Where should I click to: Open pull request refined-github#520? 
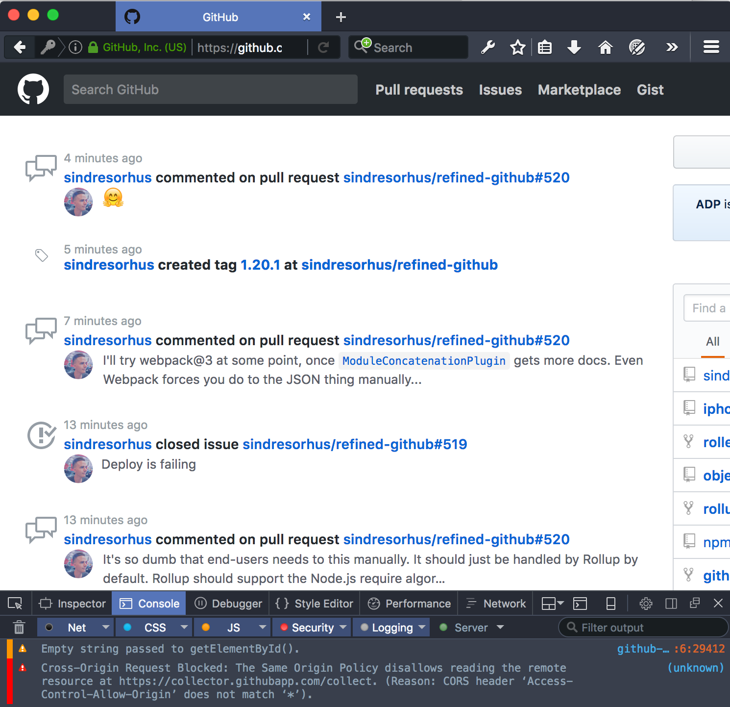coord(456,177)
